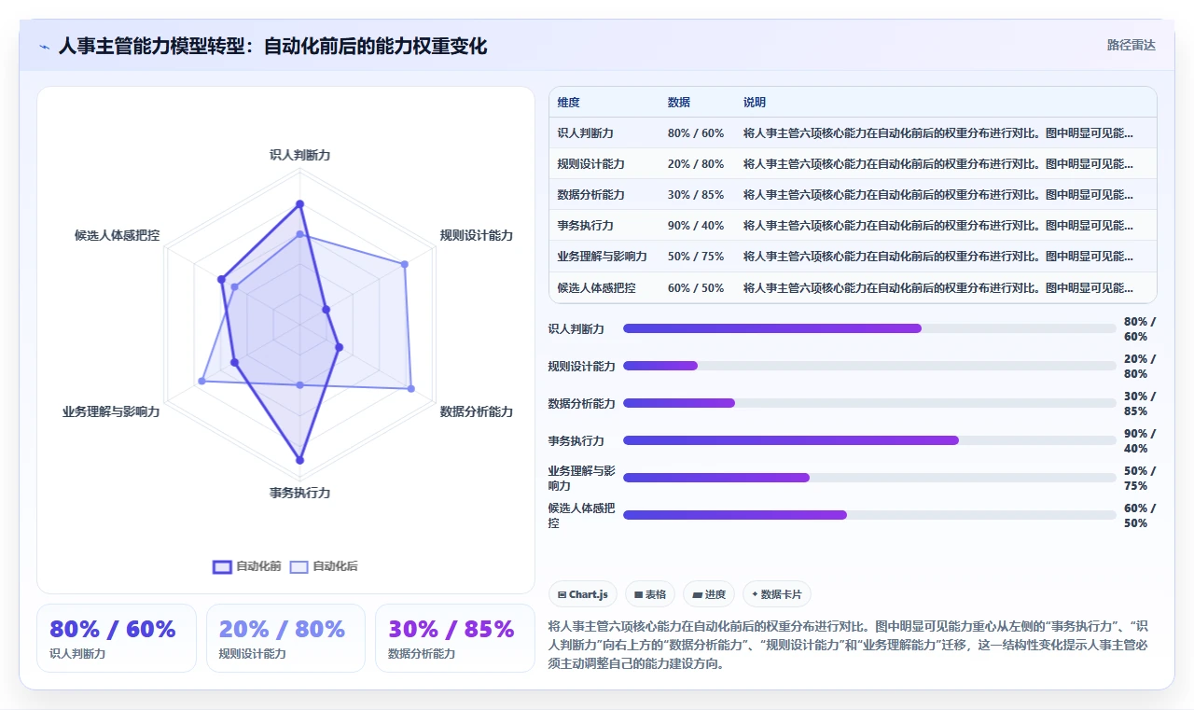Screen dimensions: 1194x710
Task: Click the Chart.js tag chip
Action: pos(583,594)
